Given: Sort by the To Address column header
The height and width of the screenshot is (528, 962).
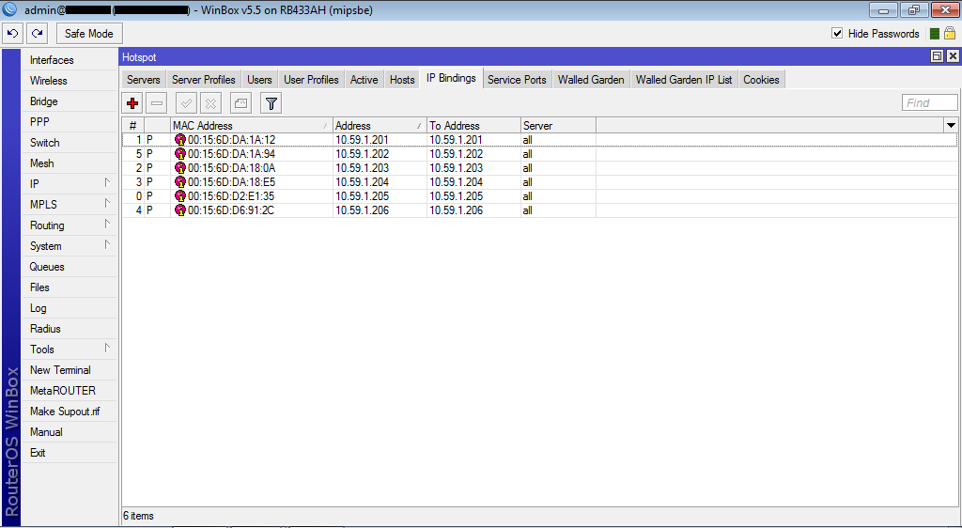Looking at the screenshot, I should click(x=473, y=126).
